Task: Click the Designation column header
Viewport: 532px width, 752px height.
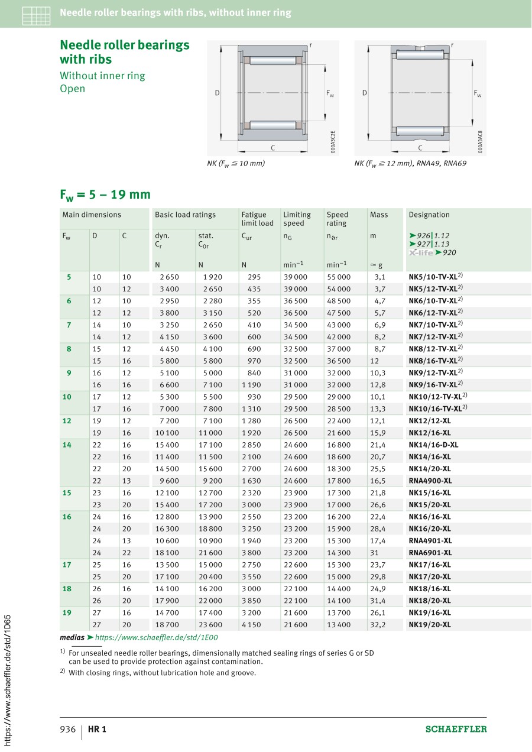Action: pyautogui.click(x=429, y=215)
